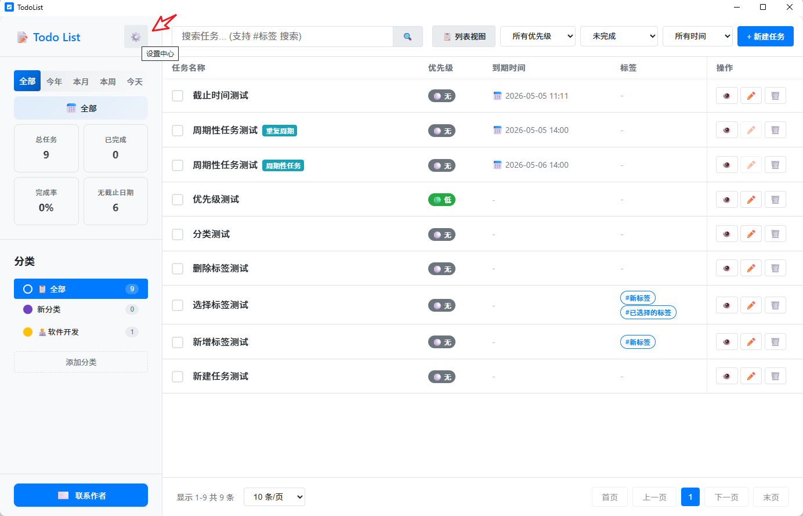Viewport: 803px width, 516px height.
Task: Toggle the 选择标签测试 task checkbox
Action: [x=178, y=305]
